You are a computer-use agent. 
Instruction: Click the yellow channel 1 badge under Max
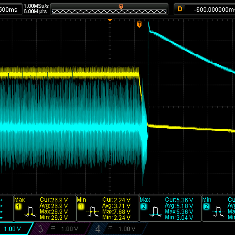point(18,207)
